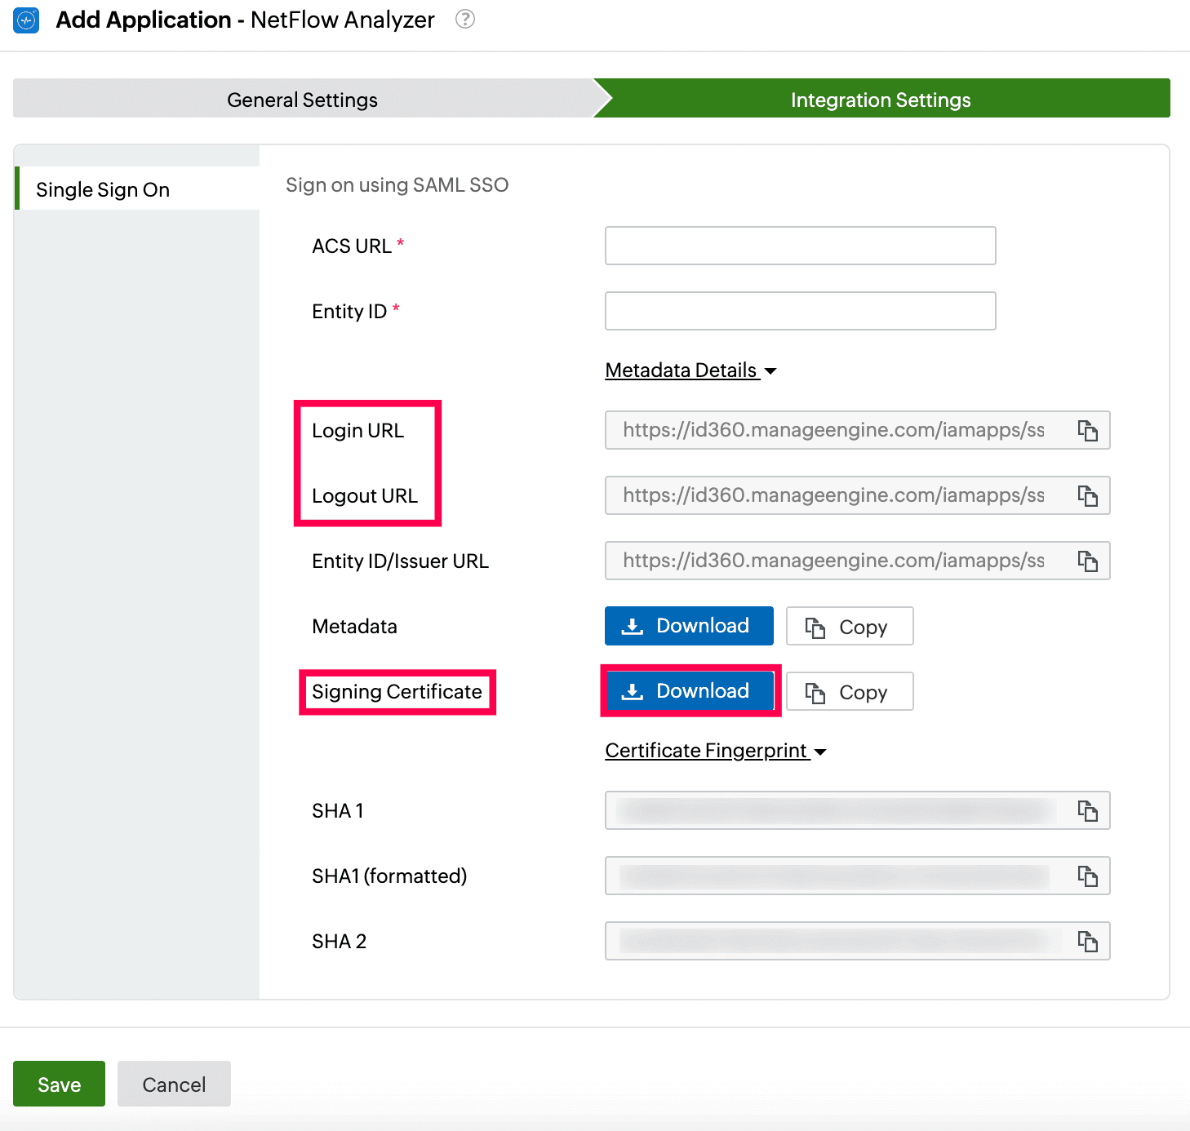1190x1131 pixels.
Task: Click the 'SHA1 (formatted)' label
Action: 389,876
